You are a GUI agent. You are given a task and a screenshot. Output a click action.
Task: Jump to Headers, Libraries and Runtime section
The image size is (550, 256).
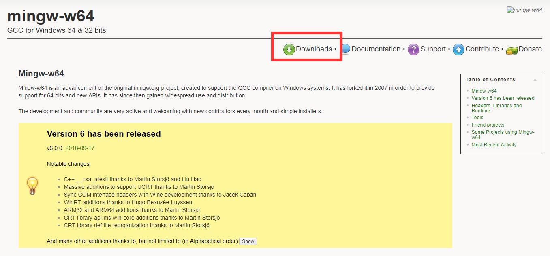[x=496, y=108]
